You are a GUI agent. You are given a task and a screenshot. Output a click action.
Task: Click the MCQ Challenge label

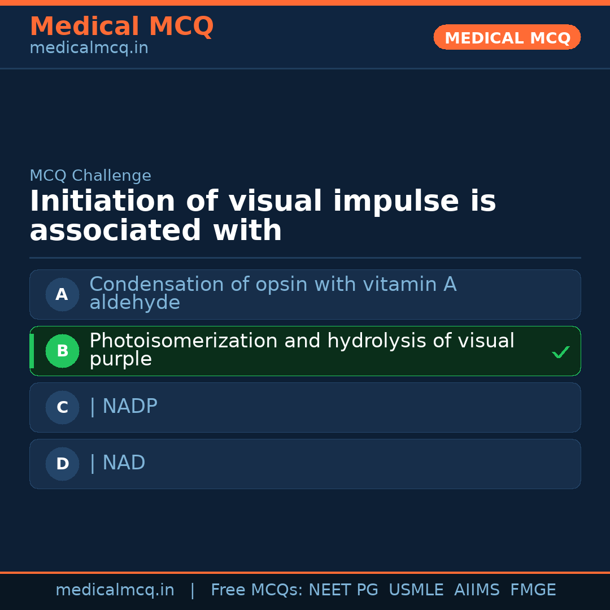coord(90,176)
